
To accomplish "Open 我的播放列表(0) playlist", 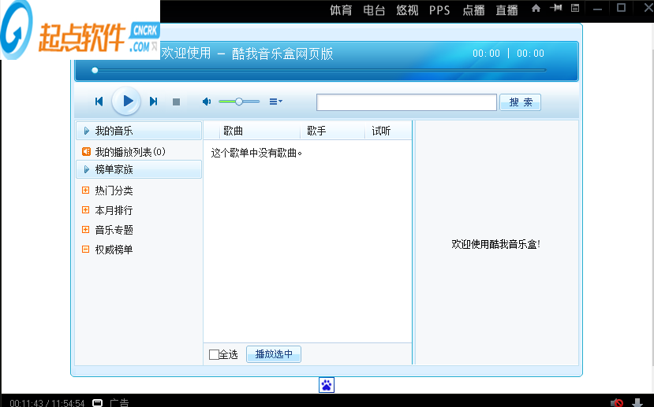I will click(130, 152).
